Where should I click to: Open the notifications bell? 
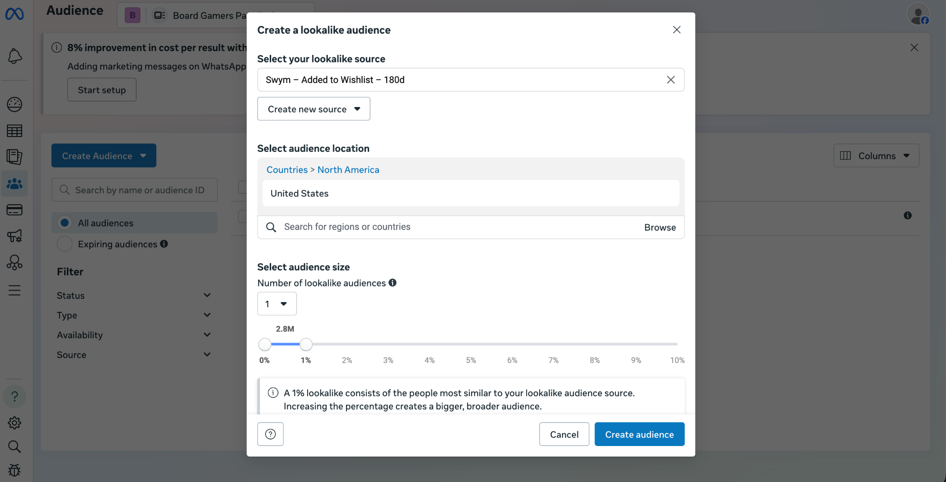15,56
